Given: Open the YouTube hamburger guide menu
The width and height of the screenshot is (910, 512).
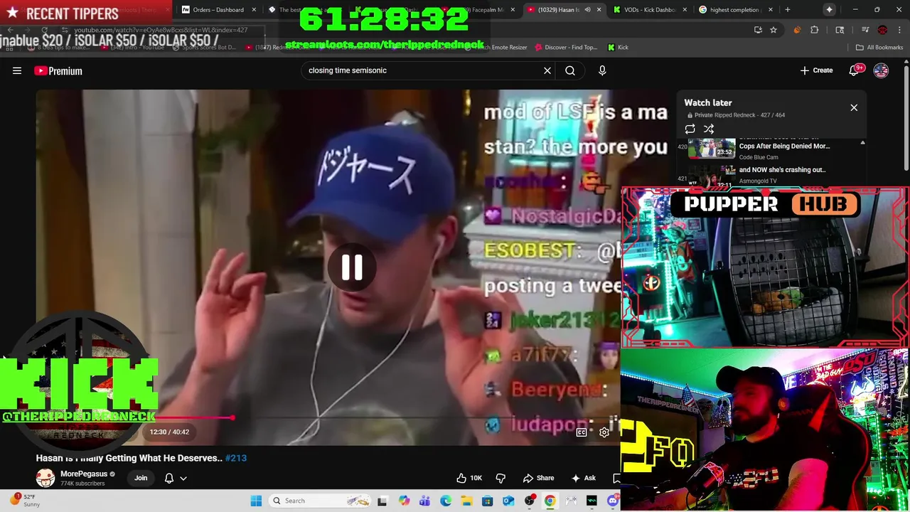Looking at the screenshot, I should [17, 70].
